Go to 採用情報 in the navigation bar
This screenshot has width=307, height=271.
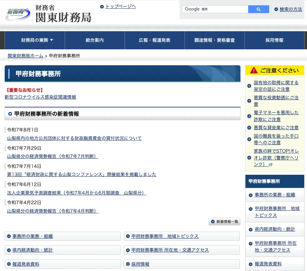[x=274, y=40]
